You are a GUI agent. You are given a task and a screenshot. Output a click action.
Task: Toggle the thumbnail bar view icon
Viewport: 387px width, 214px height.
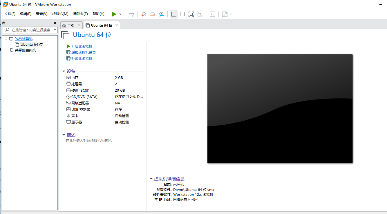click(182, 14)
